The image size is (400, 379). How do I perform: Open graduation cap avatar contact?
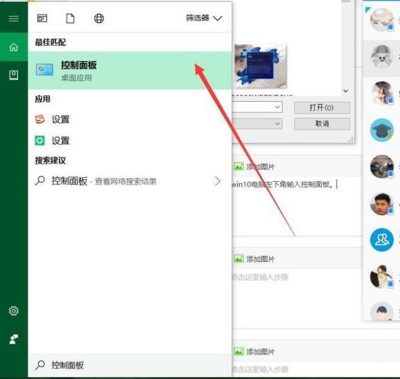[381, 130]
